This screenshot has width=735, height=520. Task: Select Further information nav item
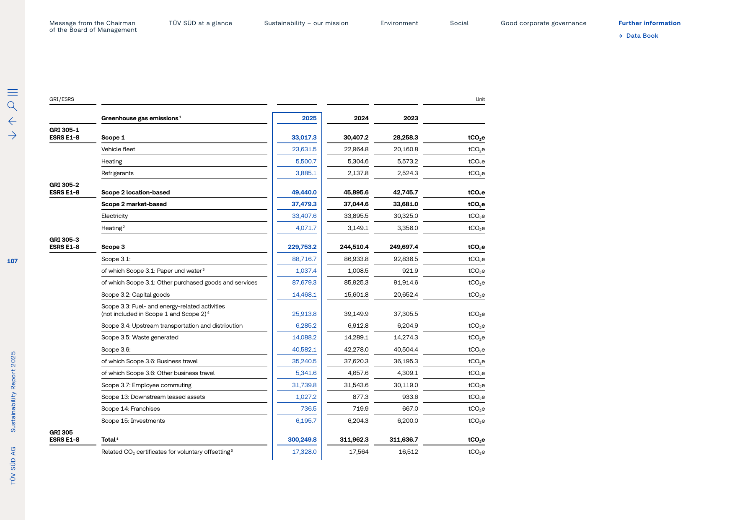click(650, 23)
